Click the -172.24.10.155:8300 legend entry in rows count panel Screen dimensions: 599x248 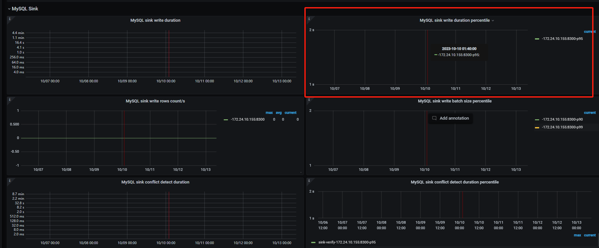pyautogui.click(x=247, y=119)
